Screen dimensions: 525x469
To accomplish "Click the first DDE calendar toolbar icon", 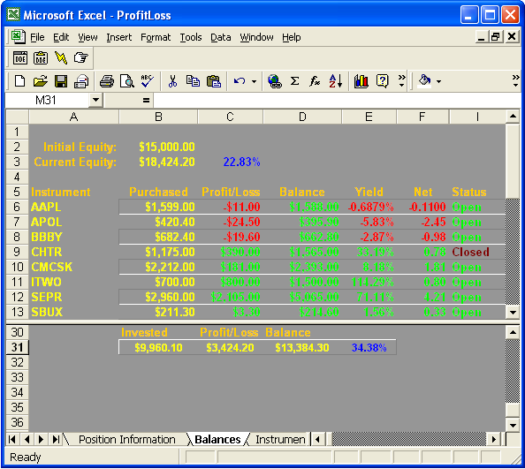I will [x=20, y=58].
